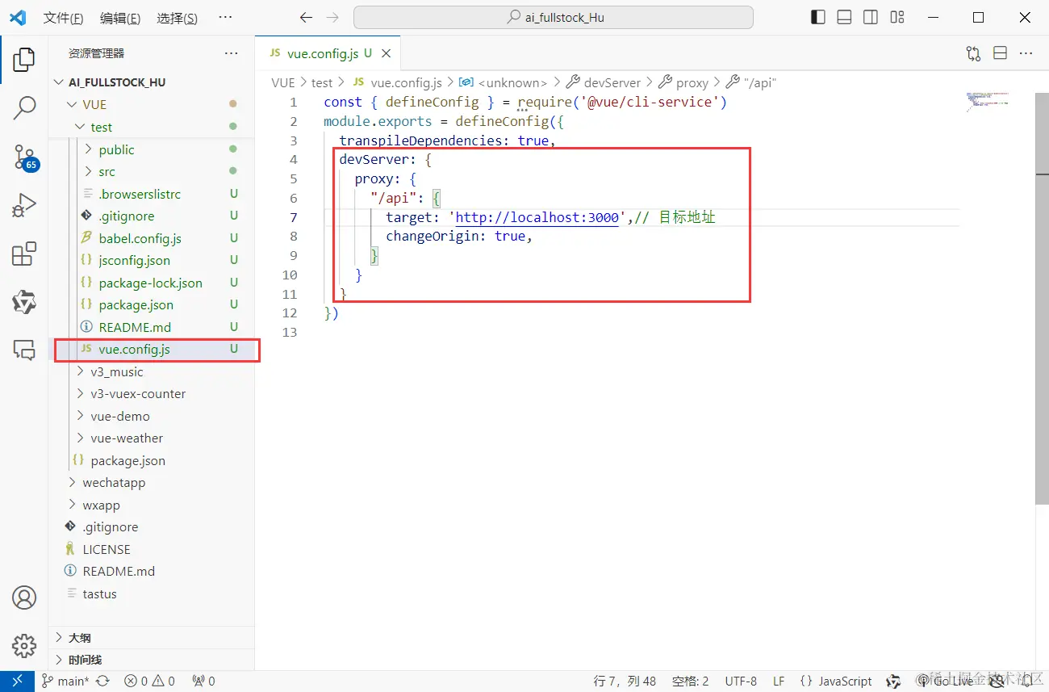Click the navigate back arrow
The width and height of the screenshot is (1049, 692).
[x=305, y=18]
